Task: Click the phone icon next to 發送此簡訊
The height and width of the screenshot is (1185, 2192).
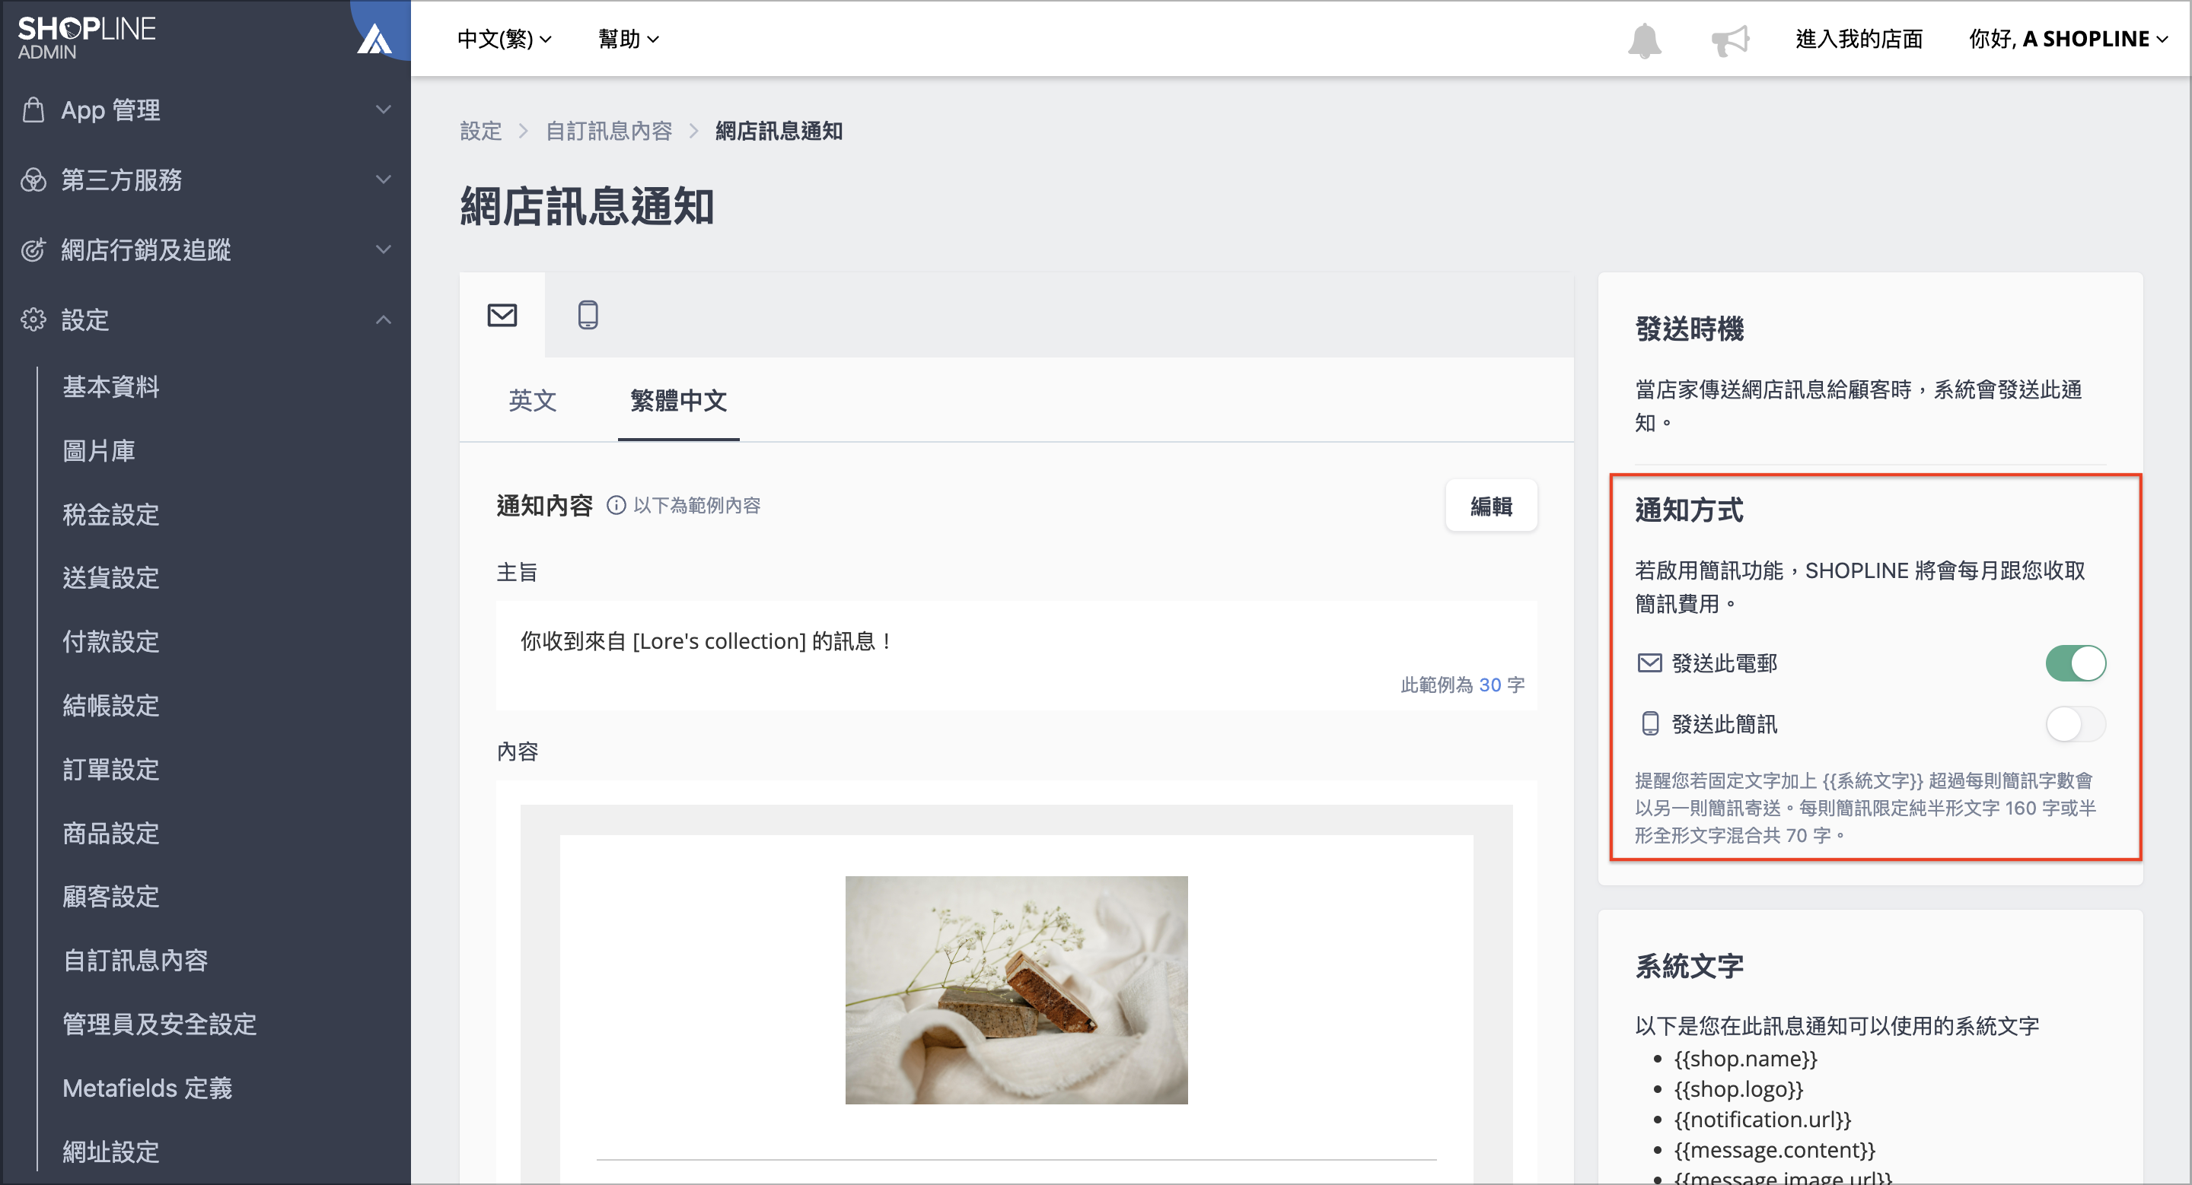Action: (x=1649, y=723)
